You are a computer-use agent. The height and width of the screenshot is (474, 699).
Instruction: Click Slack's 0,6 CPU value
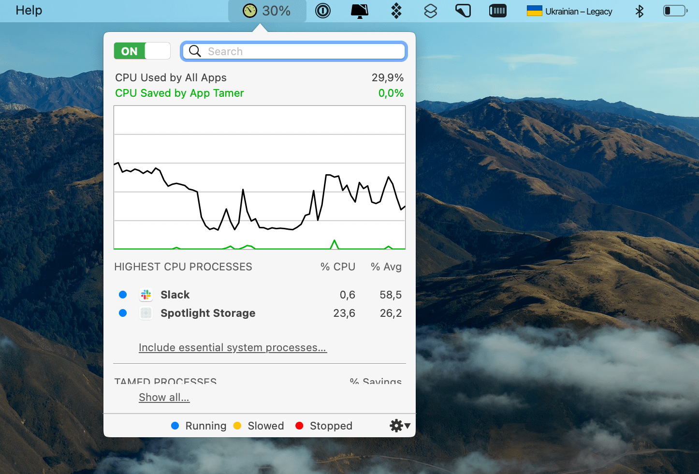(348, 295)
